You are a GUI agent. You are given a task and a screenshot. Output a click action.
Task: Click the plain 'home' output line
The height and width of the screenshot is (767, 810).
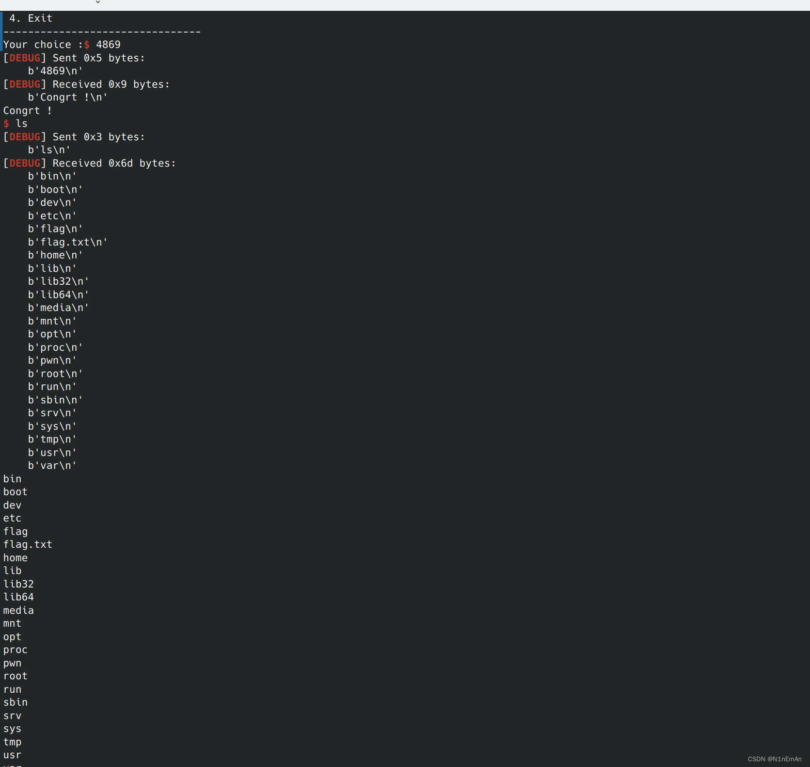(x=15, y=558)
